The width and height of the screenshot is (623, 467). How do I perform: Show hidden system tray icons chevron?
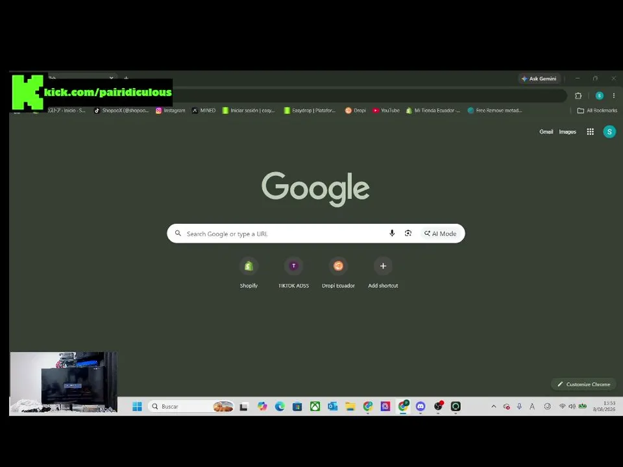pos(493,406)
